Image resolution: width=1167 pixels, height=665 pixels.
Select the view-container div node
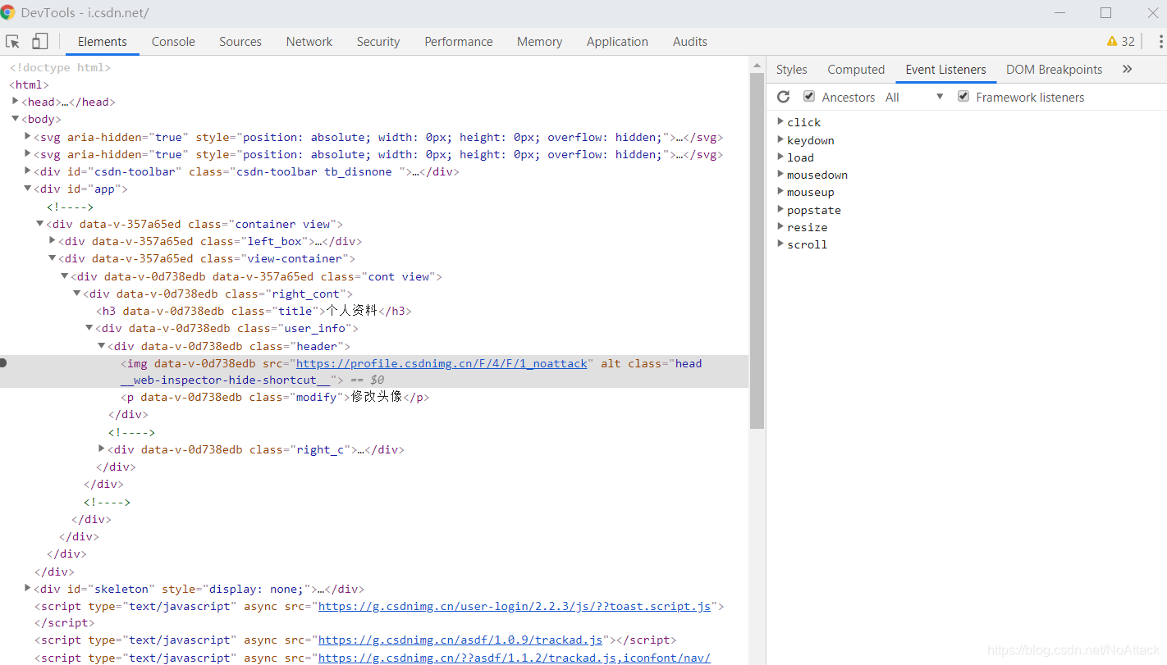click(x=207, y=258)
